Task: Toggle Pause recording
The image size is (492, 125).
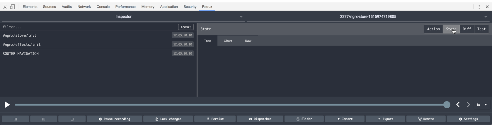Action: pyautogui.click(x=114, y=119)
